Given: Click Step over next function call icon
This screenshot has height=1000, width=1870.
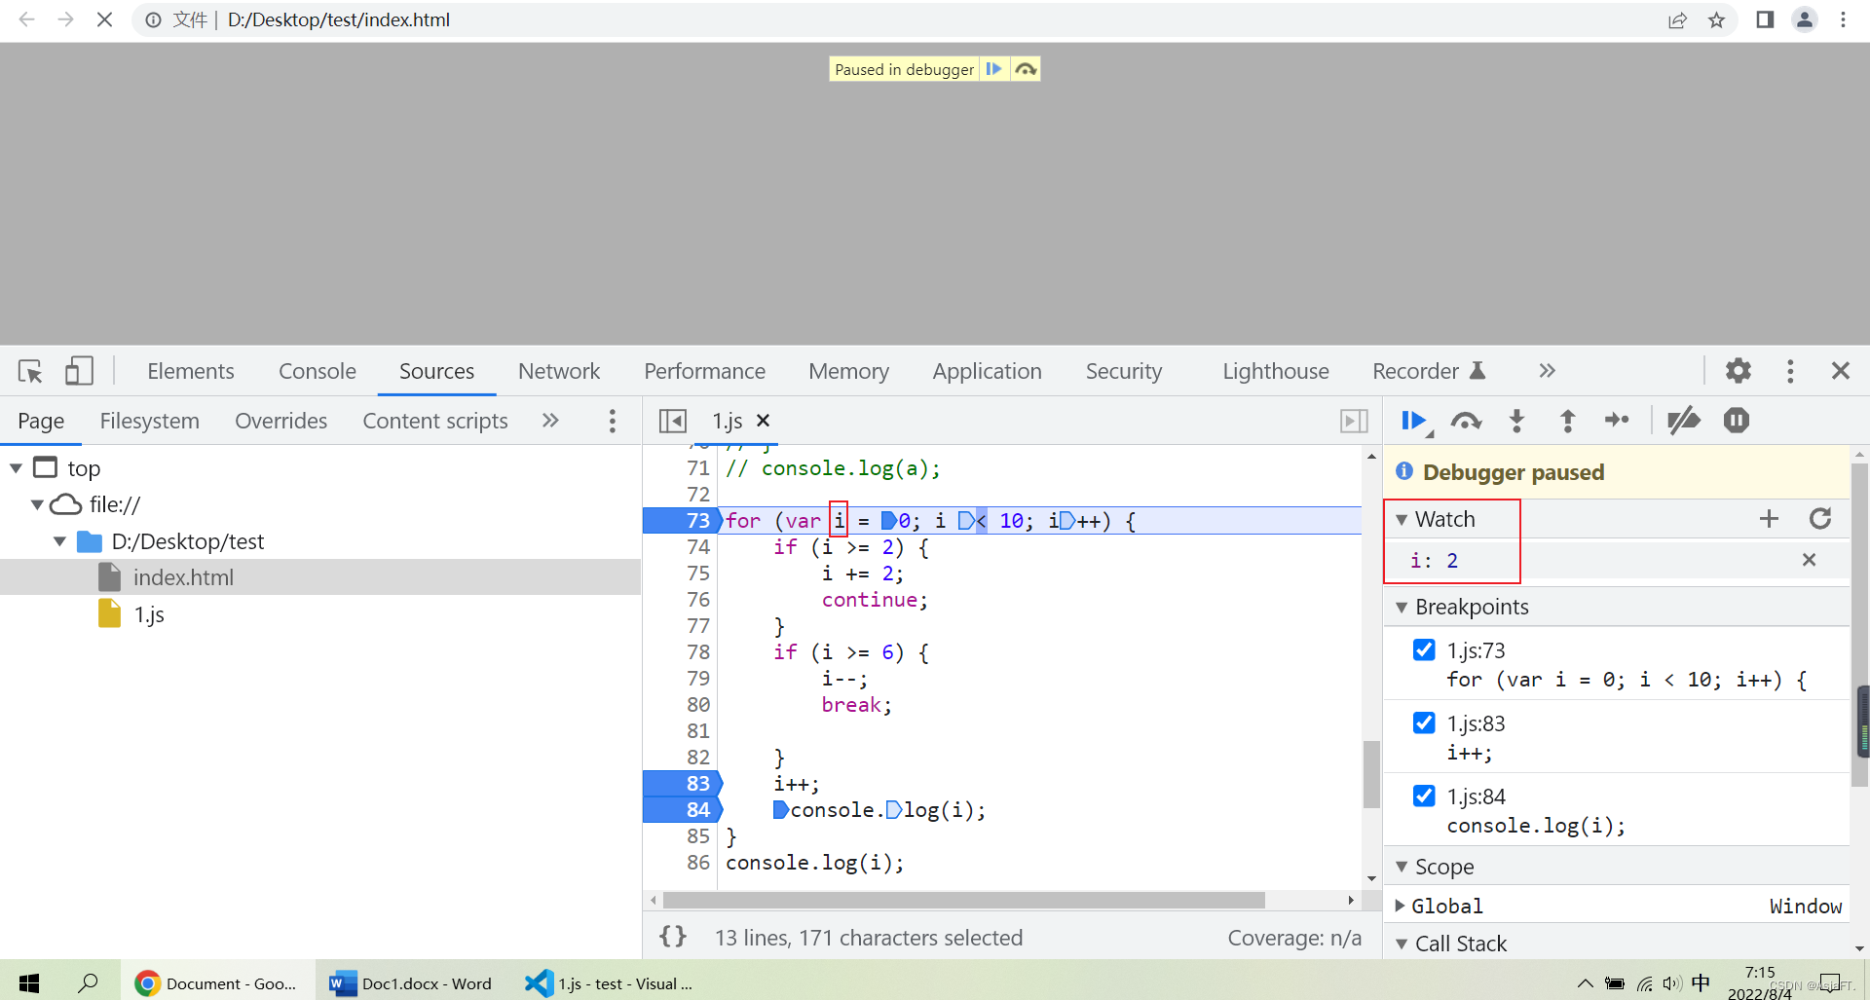Looking at the screenshot, I should tap(1466, 421).
